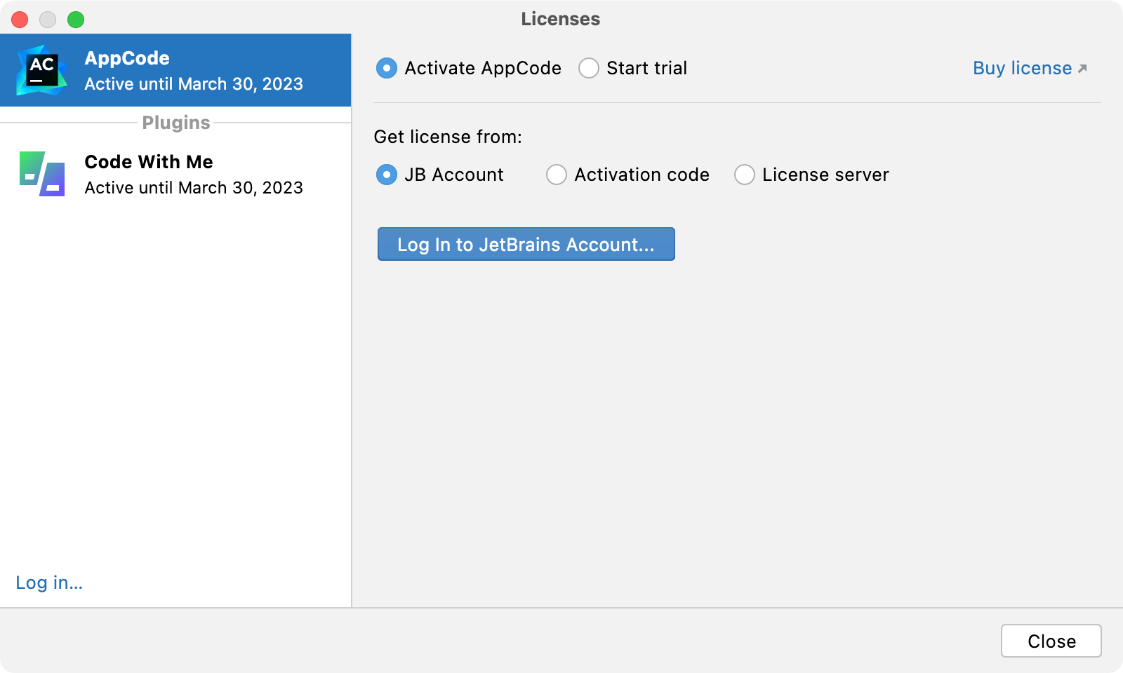Select the Code With Me plugin entry
The image size is (1123, 673).
[x=175, y=174]
